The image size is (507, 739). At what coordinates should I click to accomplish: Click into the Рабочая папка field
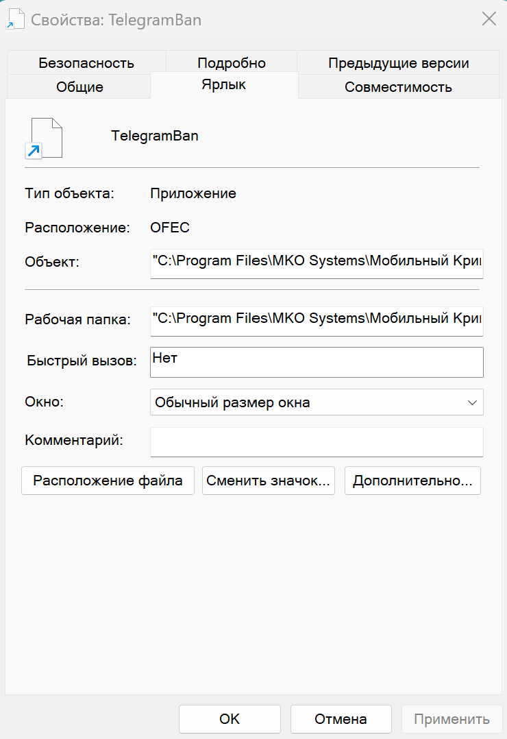317,321
